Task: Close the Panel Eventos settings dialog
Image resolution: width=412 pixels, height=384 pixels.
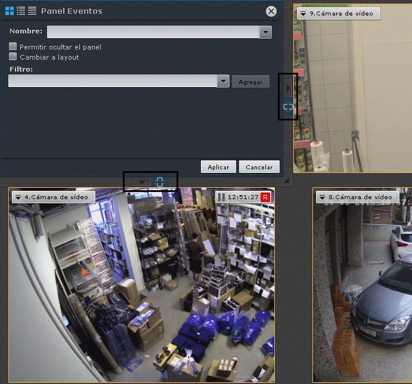Action: tap(271, 11)
